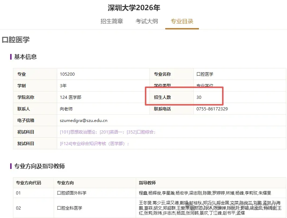Screen dimensions: 287x218
Task: Click the advisor list starting with 王冬贺
Action: coord(210,208)
